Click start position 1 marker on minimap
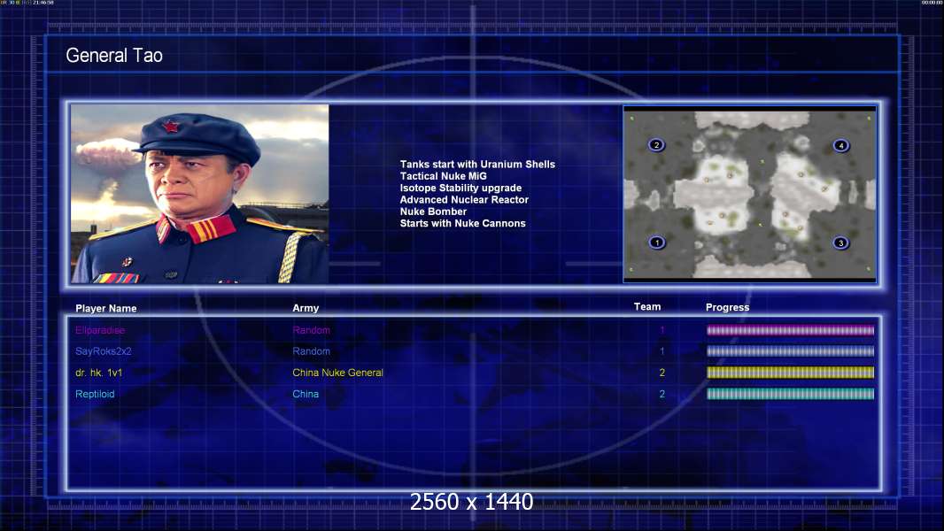The image size is (944, 531). 657,242
